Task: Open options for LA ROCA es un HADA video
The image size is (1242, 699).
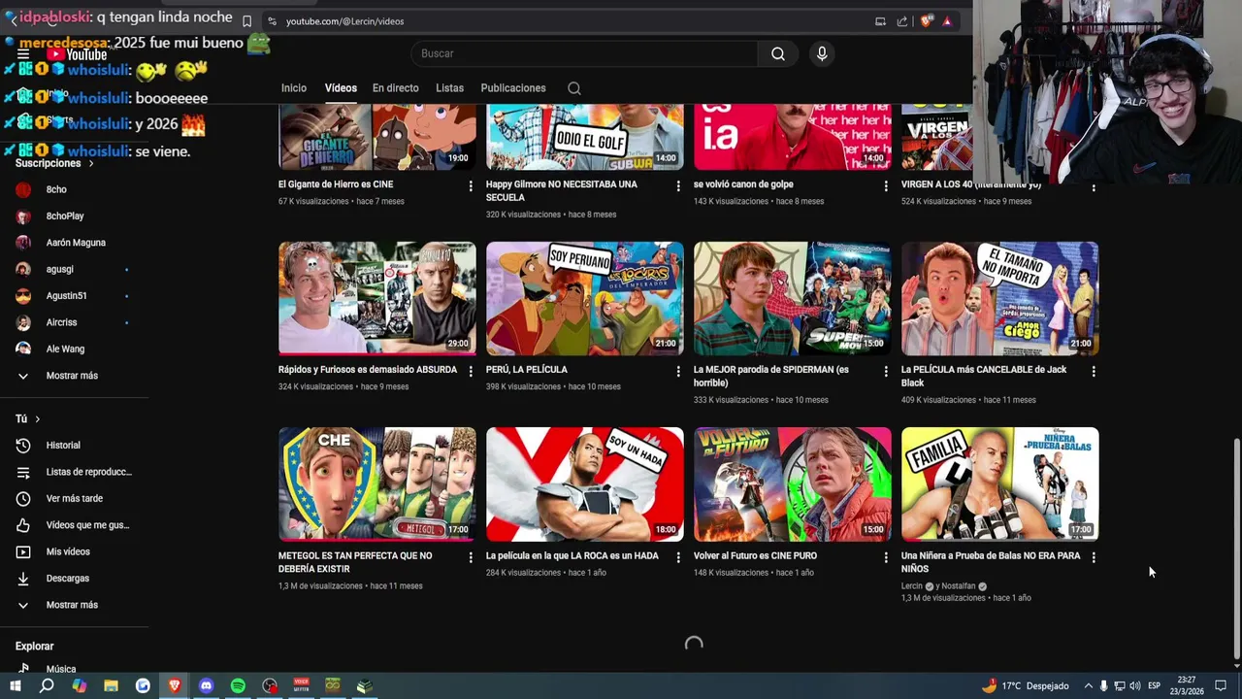Action: click(678, 557)
